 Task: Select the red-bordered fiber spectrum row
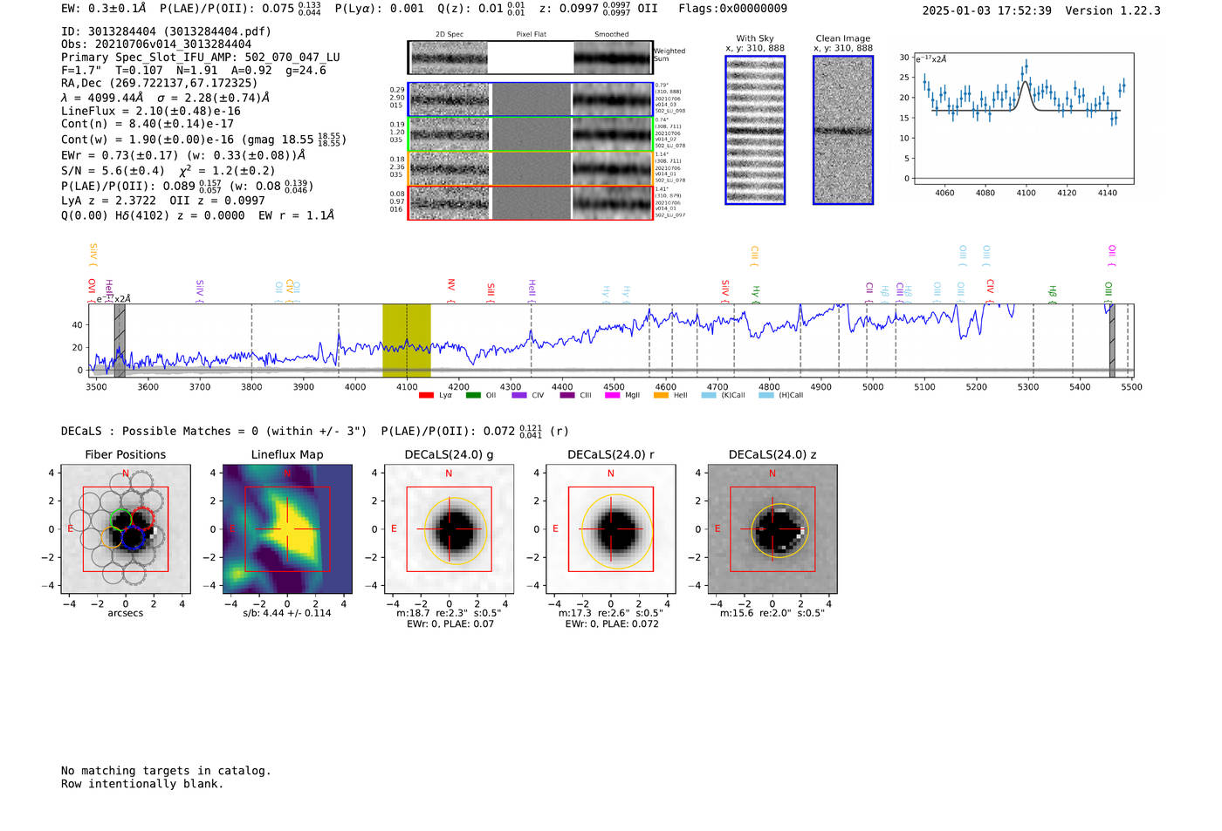tap(530, 202)
